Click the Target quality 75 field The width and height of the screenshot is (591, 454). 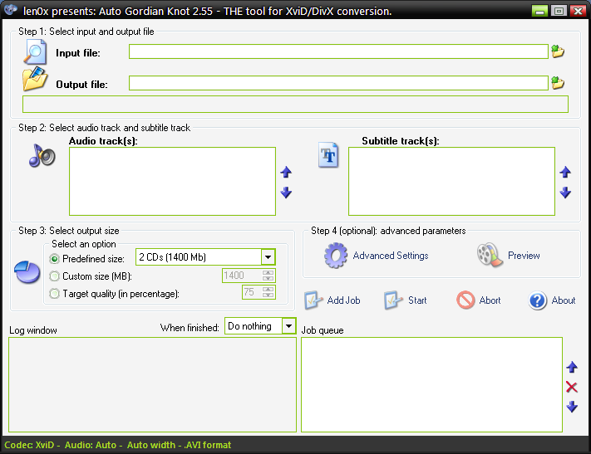click(252, 292)
